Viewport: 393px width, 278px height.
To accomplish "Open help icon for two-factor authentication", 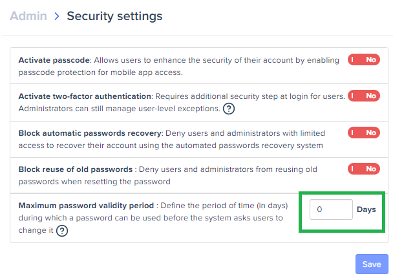I will pyautogui.click(x=229, y=109).
